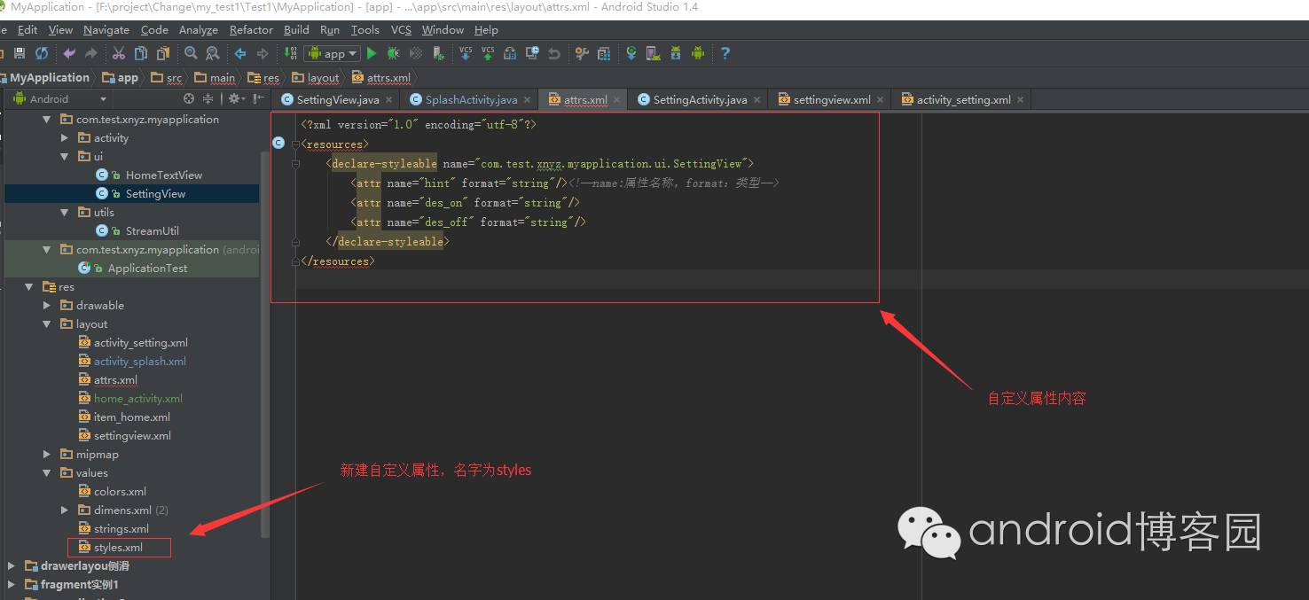Click the gutter class icon beside the resources line

278,143
